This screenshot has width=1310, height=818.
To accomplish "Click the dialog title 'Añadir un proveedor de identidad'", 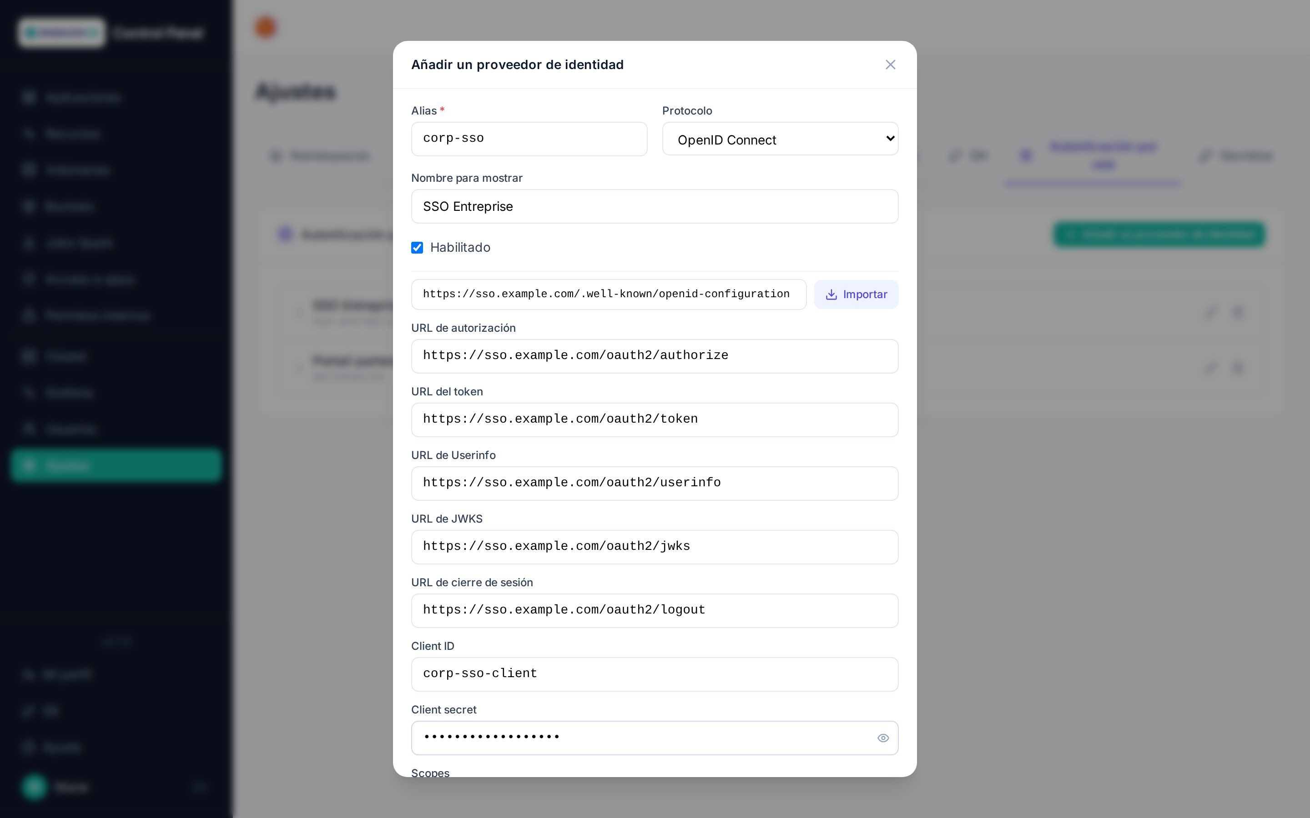I will click(517, 65).
